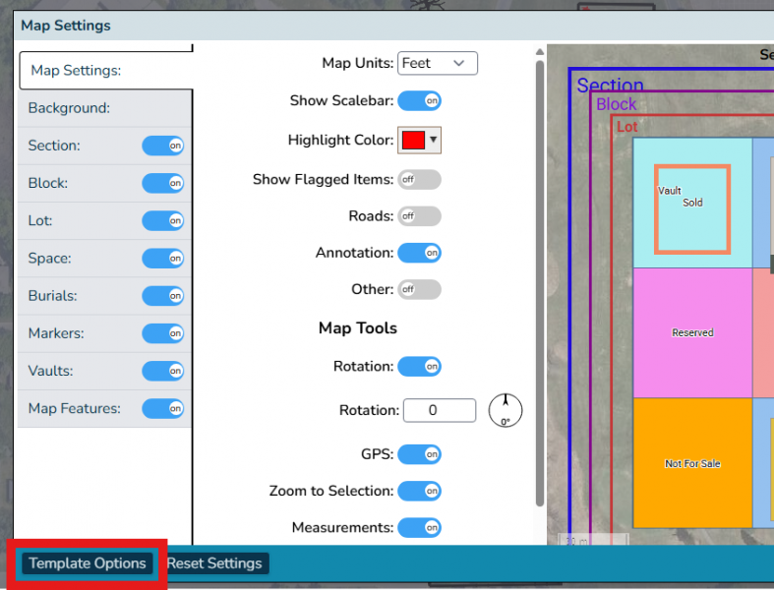The image size is (774, 590).
Task: Click the settings panel vertical scrollbar
Action: 540,283
